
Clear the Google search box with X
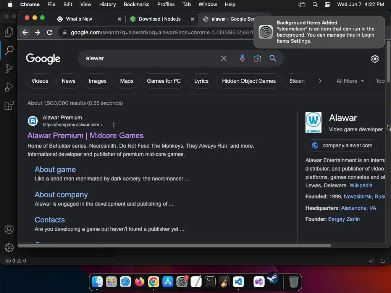[224, 58]
